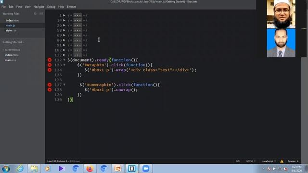Switch to Brackets in the taskbar
Screen dimensions: 308x173
coord(132,169)
